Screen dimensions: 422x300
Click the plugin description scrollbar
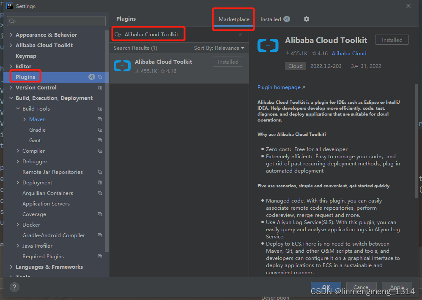click(417, 141)
